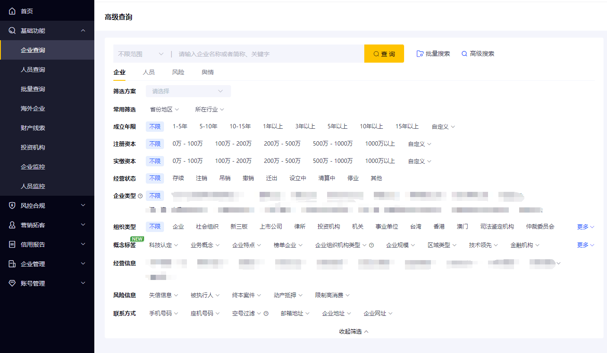The width and height of the screenshot is (607, 353).
Task: Select 1-5年 in 成立年限
Action: point(180,127)
